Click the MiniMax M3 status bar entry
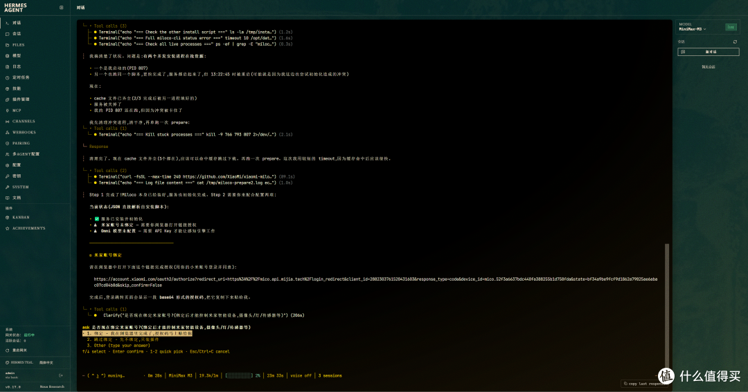Screen dimensions: 748x392 point(180,376)
